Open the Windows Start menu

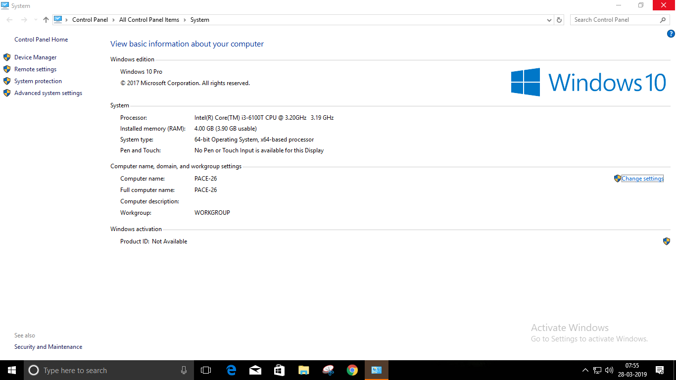coord(12,370)
